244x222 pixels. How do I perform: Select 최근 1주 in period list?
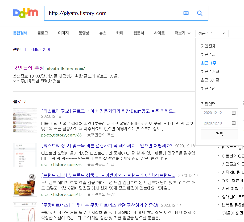pos(209,63)
